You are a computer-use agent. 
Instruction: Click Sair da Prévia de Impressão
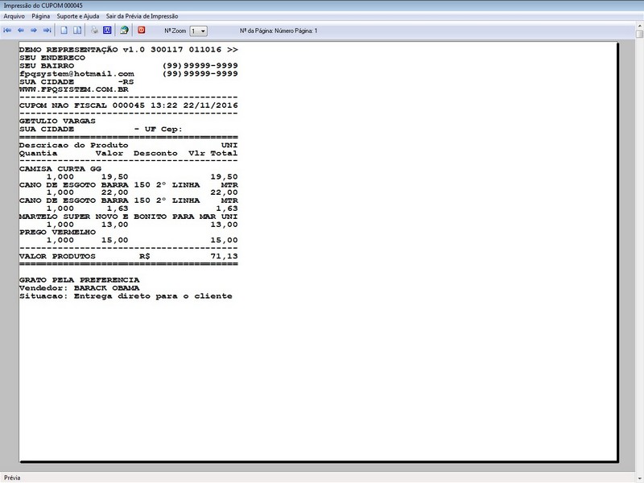pyautogui.click(x=142, y=16)
